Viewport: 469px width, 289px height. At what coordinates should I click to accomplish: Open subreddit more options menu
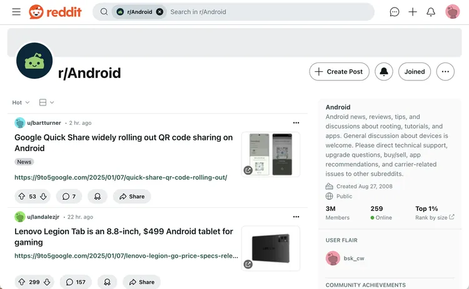tap(445, 72)
